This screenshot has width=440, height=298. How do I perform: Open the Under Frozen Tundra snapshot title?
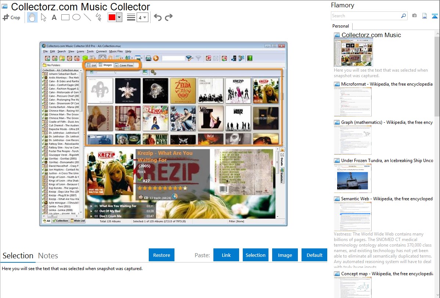pos(387,160)
